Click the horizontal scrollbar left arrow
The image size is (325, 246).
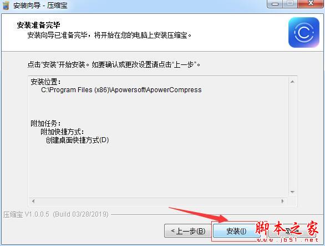[x=33, y=201]
